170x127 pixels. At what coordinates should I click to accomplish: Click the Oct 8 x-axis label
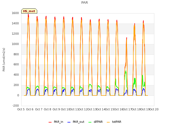48,109
